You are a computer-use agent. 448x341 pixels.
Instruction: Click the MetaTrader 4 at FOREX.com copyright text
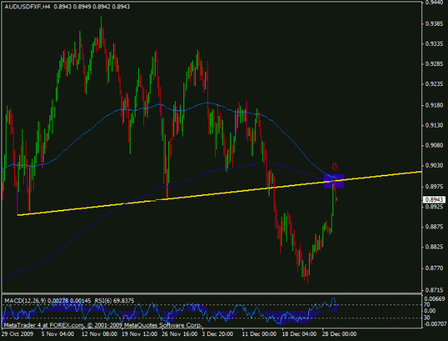103,325
